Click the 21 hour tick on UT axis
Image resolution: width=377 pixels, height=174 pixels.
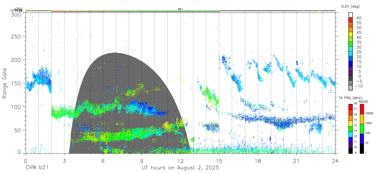297,160
